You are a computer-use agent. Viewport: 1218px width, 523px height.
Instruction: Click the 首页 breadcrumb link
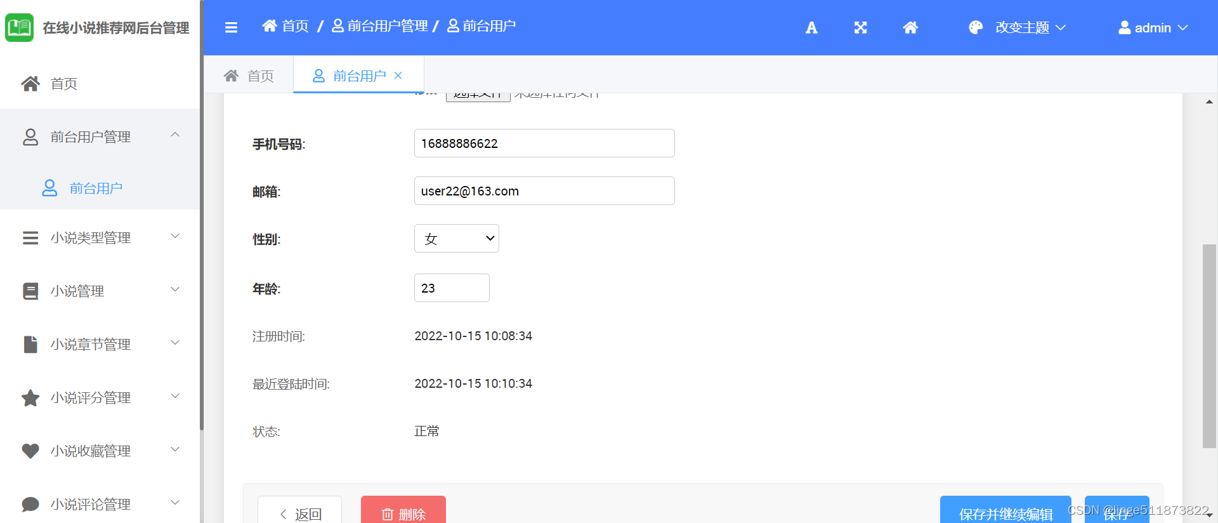point(285,25)
